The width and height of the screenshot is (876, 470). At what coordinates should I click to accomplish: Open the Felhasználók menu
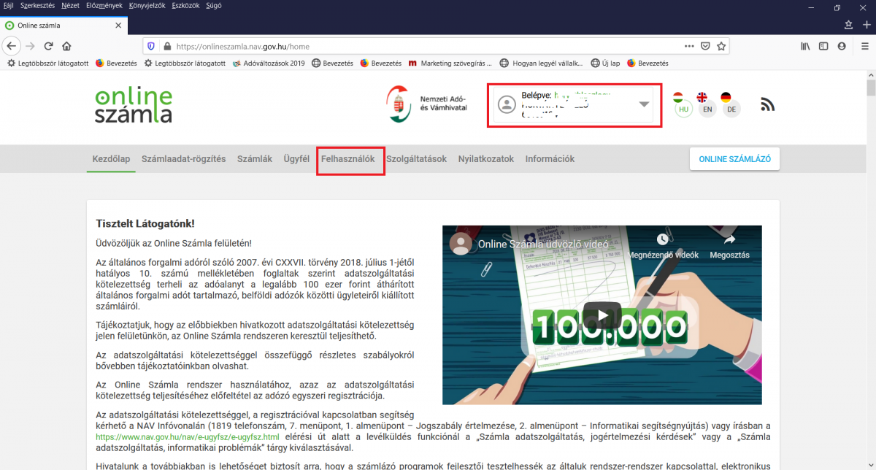coord(348,159)
